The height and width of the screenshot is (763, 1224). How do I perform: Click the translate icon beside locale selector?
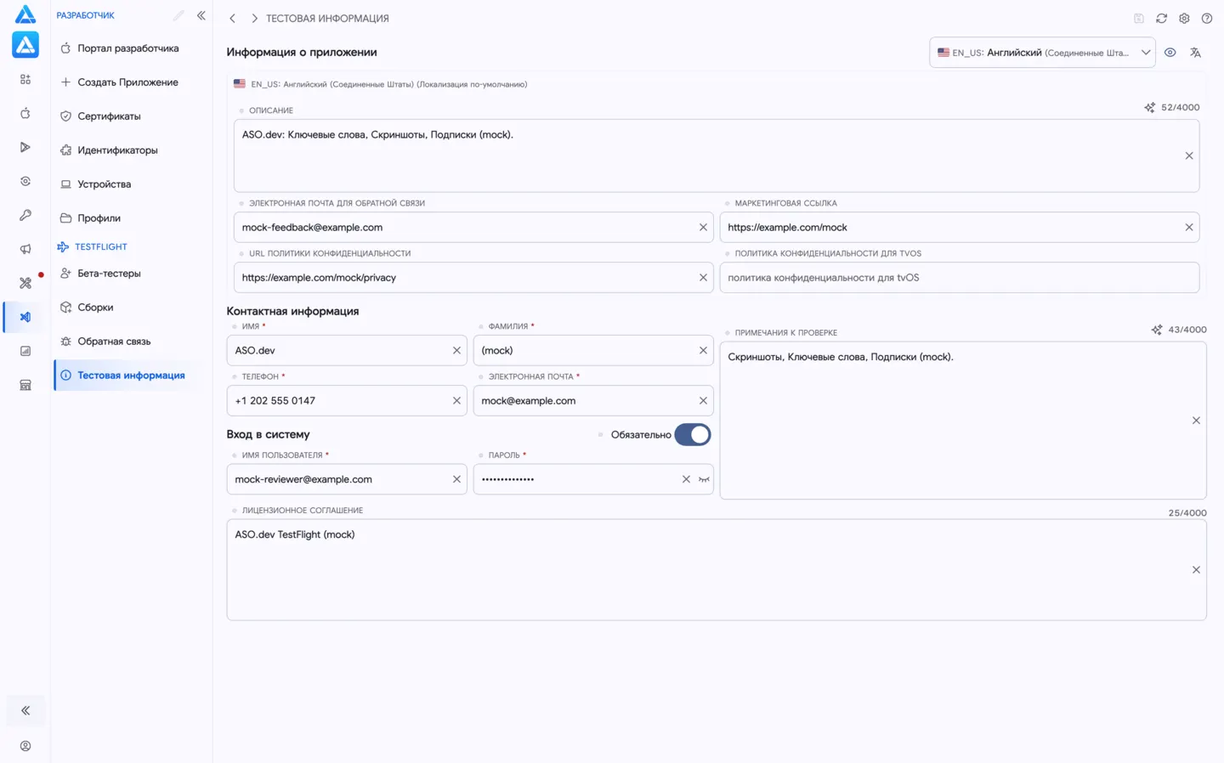pyautogui.click(x=1196, y=53)
